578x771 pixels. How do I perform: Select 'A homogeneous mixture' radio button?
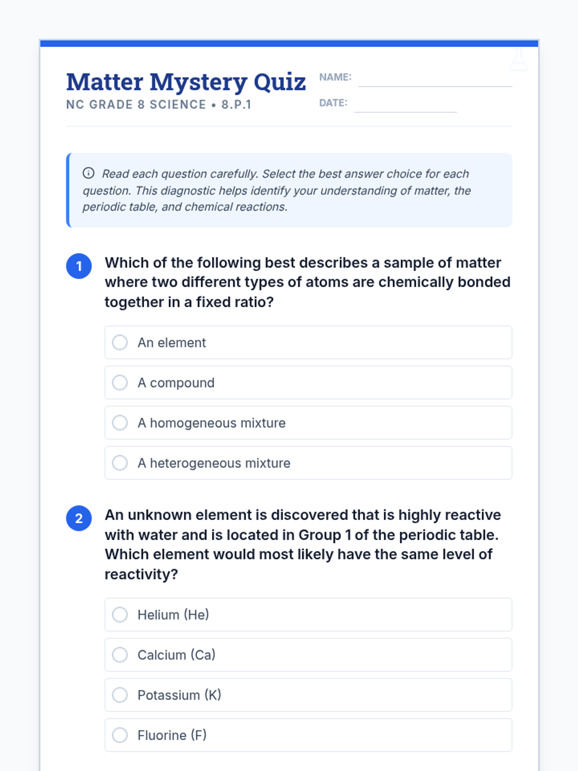[x=120, y=423]
